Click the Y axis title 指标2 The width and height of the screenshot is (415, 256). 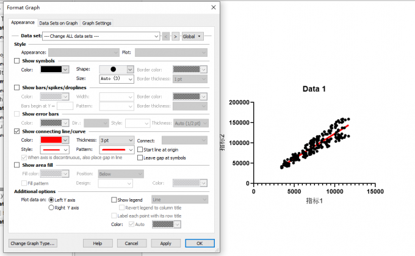223,142
